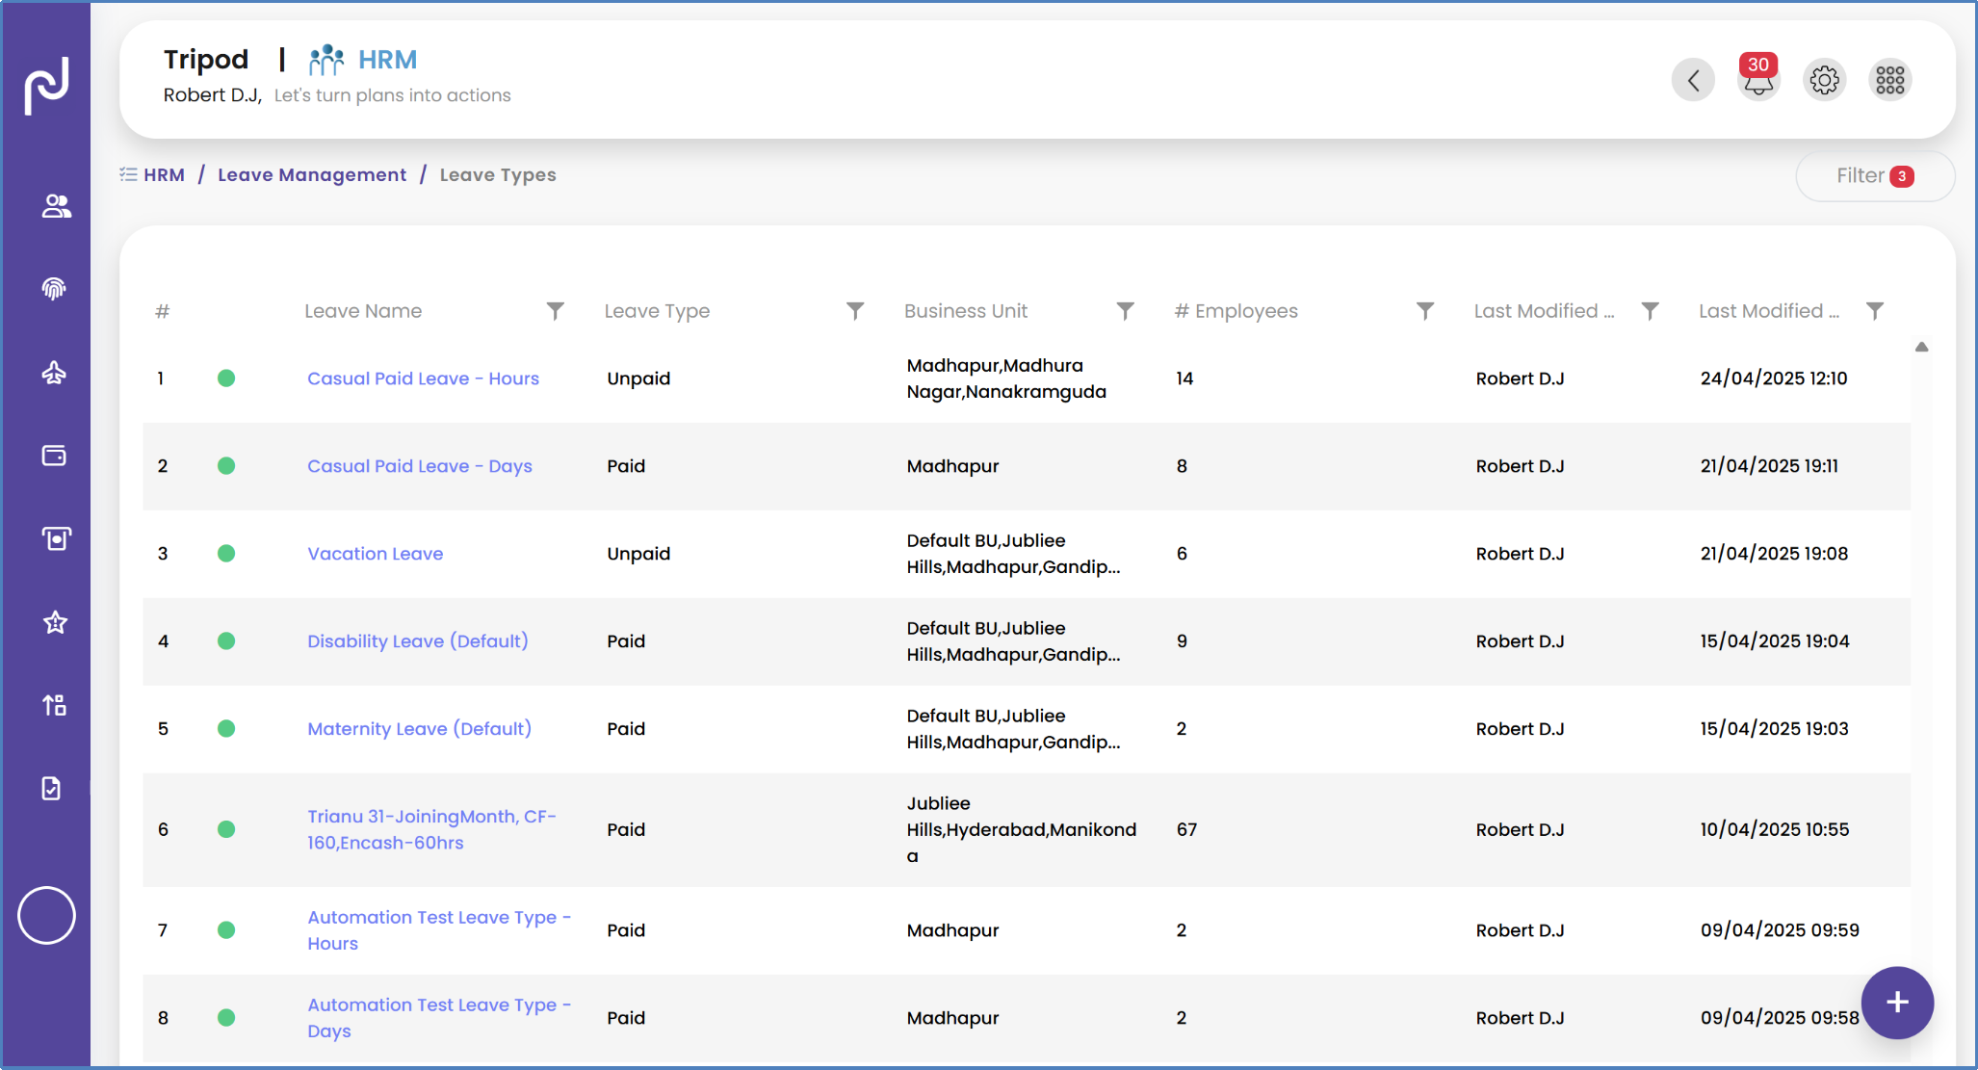Click the # Employees column header
The width and height of the screenshot is (1978, 1070).
(1236, 311)
